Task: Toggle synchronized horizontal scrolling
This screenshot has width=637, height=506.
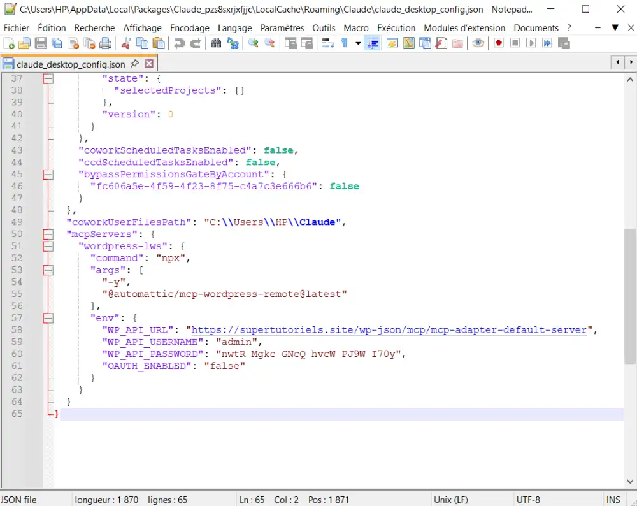Action: [307, 43]
